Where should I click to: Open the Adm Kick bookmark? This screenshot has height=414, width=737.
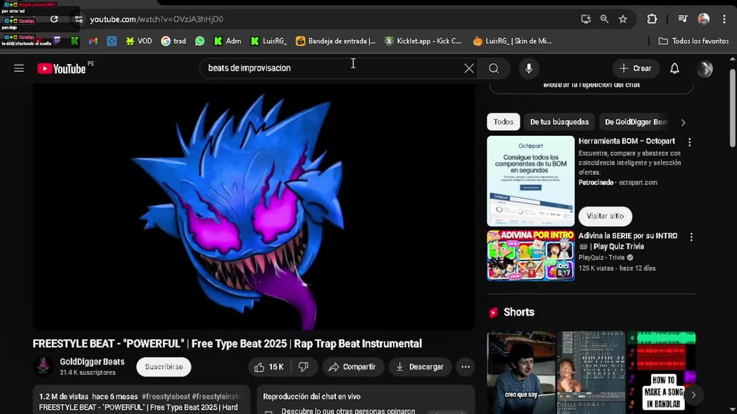227,41
